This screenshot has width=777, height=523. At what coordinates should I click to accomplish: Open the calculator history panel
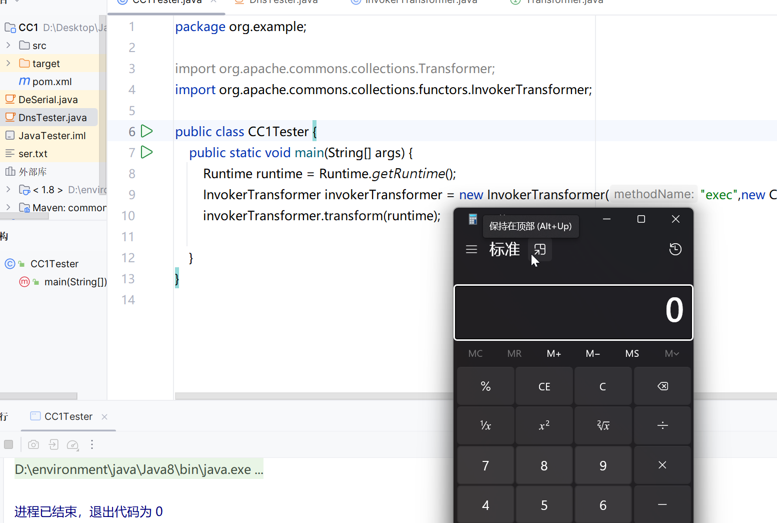point(675,249)
